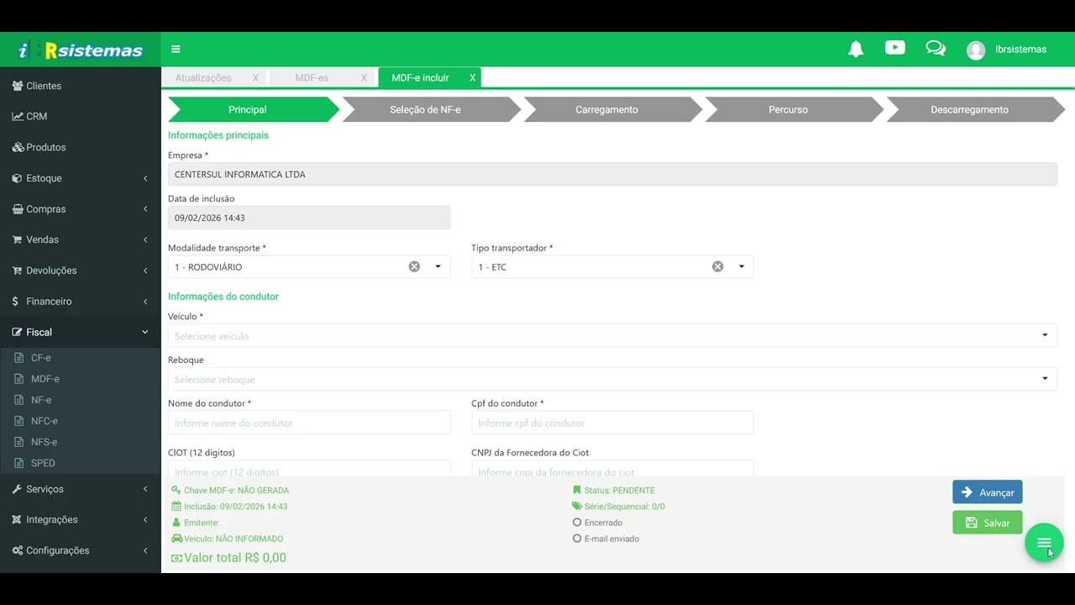
Task: Collapse the Fiscal sidebar submenu
Action: [145, 332]
